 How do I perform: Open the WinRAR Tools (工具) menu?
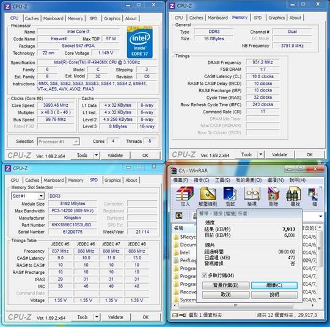[x=222, y=181]
